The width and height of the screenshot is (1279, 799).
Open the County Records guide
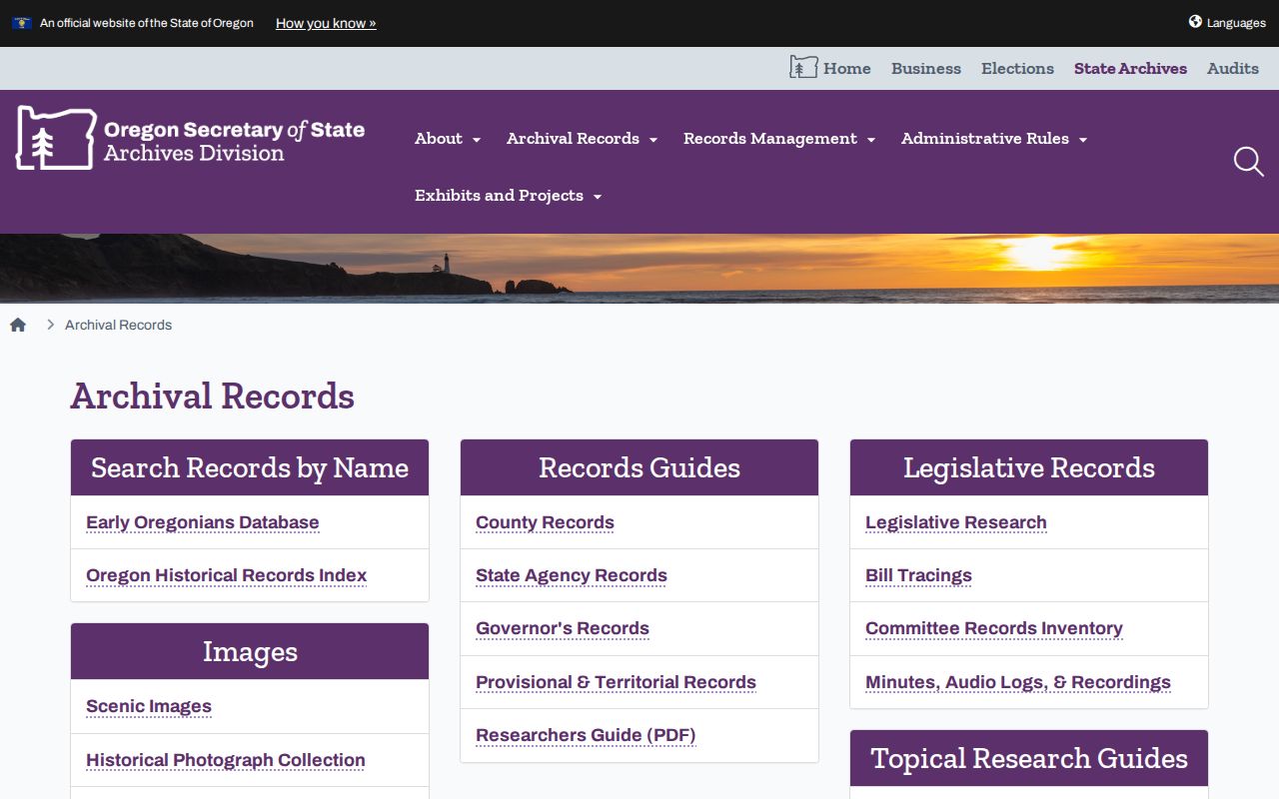pyautogui.click(x=545, y=522)
